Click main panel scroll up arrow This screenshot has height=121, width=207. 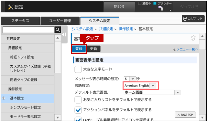coord(202,36)
